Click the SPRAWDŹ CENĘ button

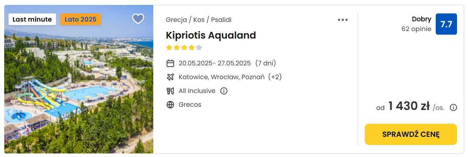pos(411,134)
